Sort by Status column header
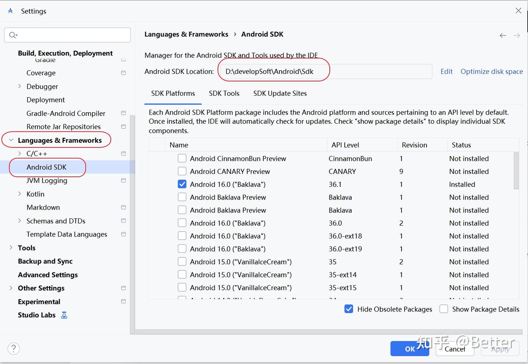The height and width of the screenshot is (364, 528). 483,145
